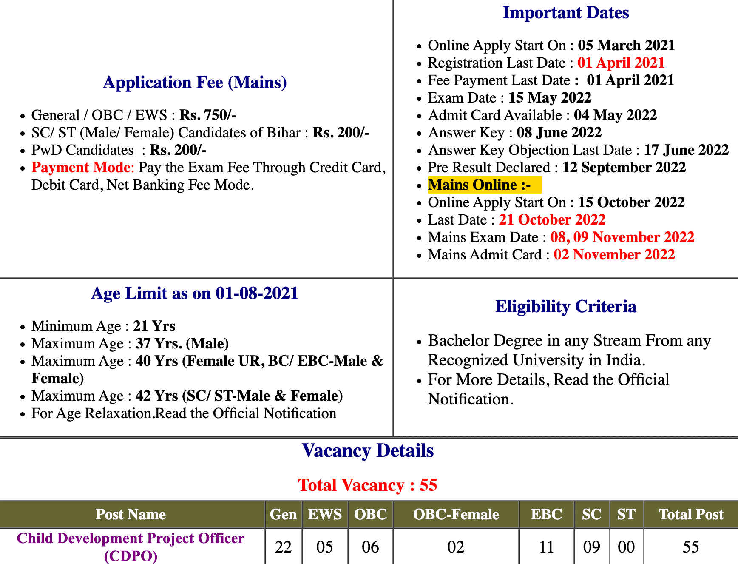Click Age Limit as on 01-08-2021 heading
Viewport: 738px width, 564px height.
tap(195, 293)
